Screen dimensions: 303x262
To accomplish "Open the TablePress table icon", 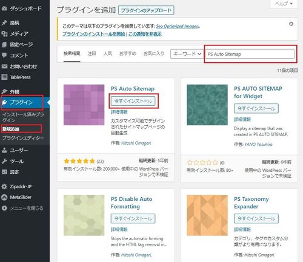I will click(x=4, y=77).
